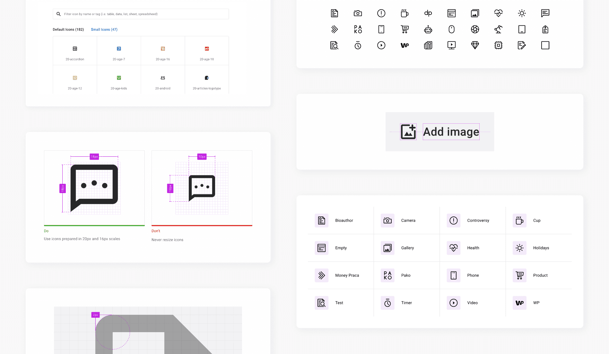Image resolution: width=609 pixels, height=354 pixels.
Task: Click the monitor with play symbol icon
Action: [x=451, y=45]
